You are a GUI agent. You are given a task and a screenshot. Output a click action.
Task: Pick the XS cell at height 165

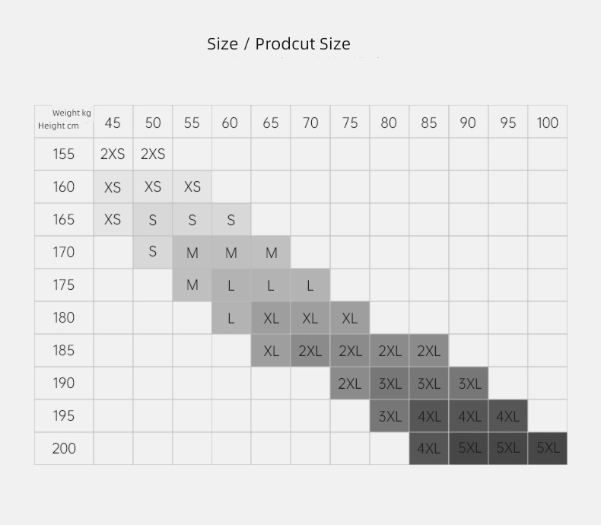point(113,220)
